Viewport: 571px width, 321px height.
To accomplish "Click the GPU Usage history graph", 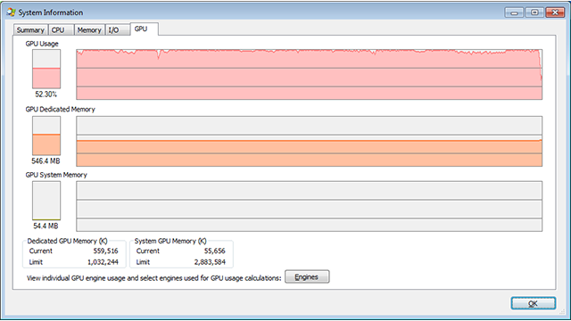I will 310,74.
